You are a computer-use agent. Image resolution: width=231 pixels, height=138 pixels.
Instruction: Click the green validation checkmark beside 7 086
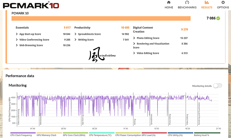[218, 18]
